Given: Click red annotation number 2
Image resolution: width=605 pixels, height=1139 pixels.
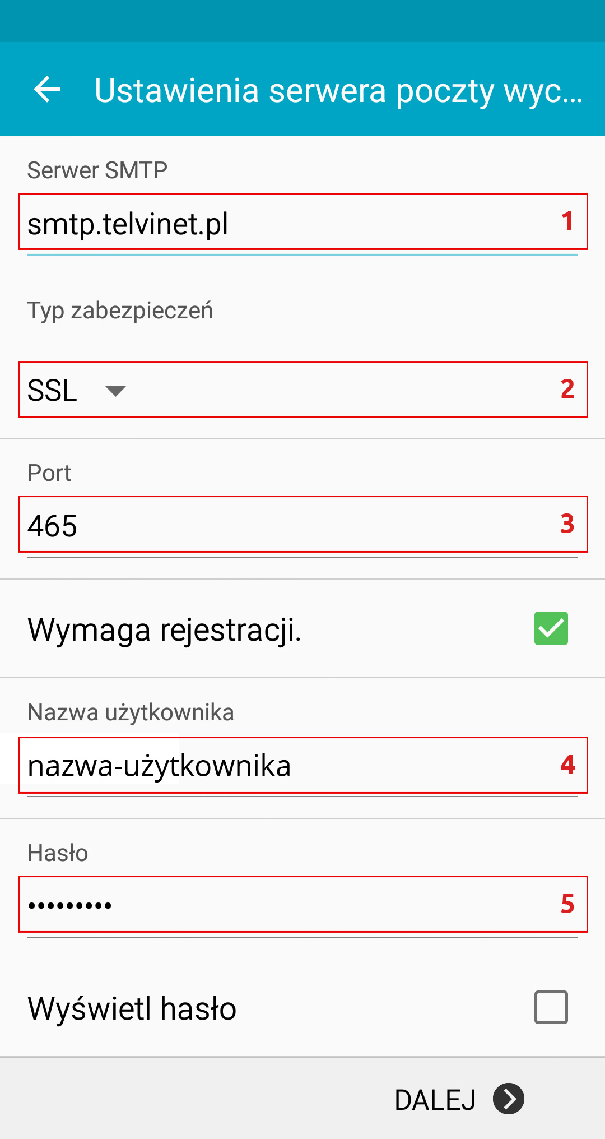Looking at the screenshot, I should (x=567, y=388).
